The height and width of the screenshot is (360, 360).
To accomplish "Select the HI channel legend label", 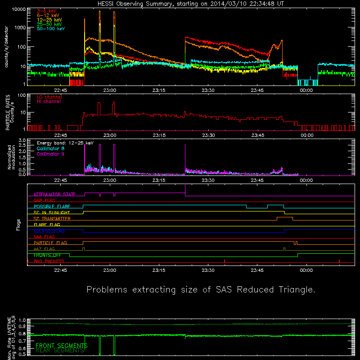I will click(49, 102).
